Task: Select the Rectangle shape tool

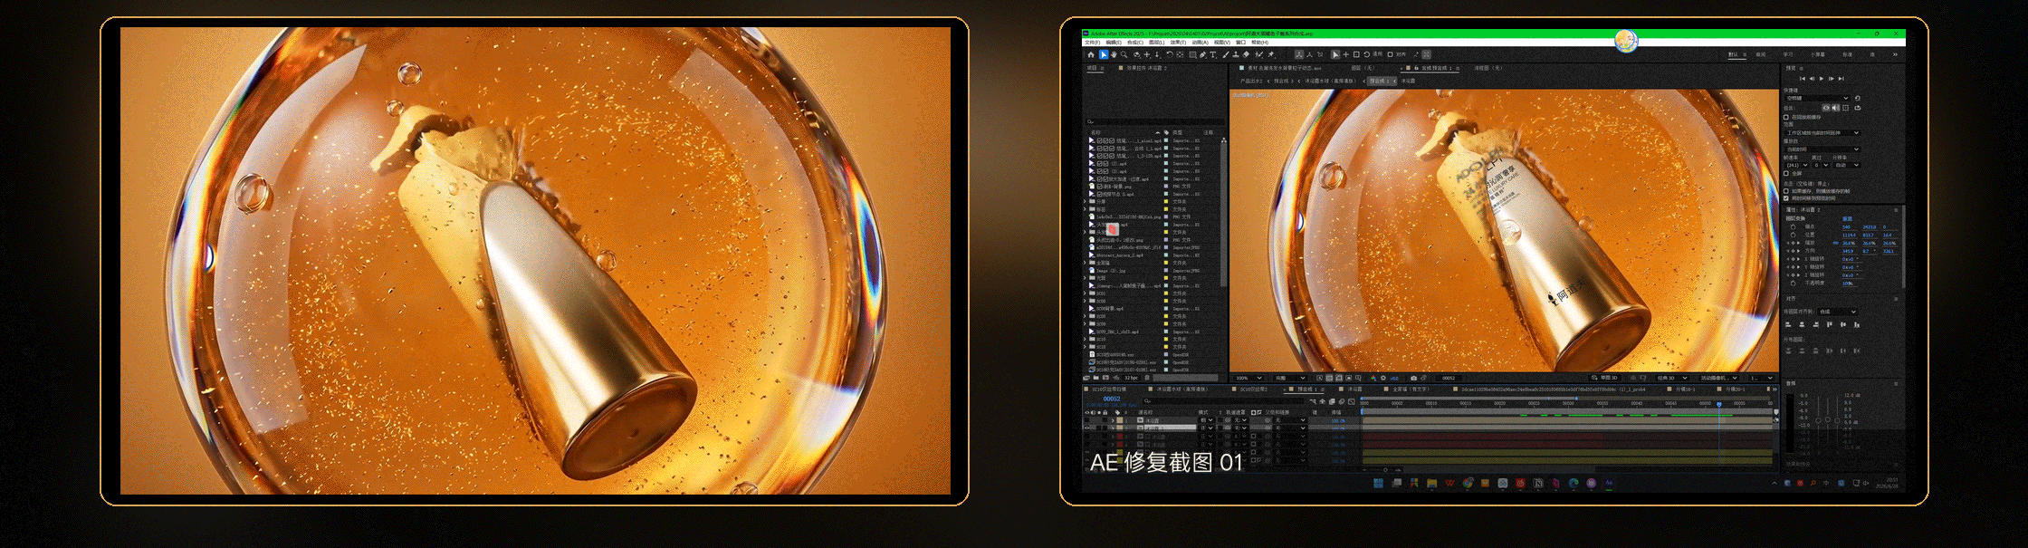Action: [1192, 54]
